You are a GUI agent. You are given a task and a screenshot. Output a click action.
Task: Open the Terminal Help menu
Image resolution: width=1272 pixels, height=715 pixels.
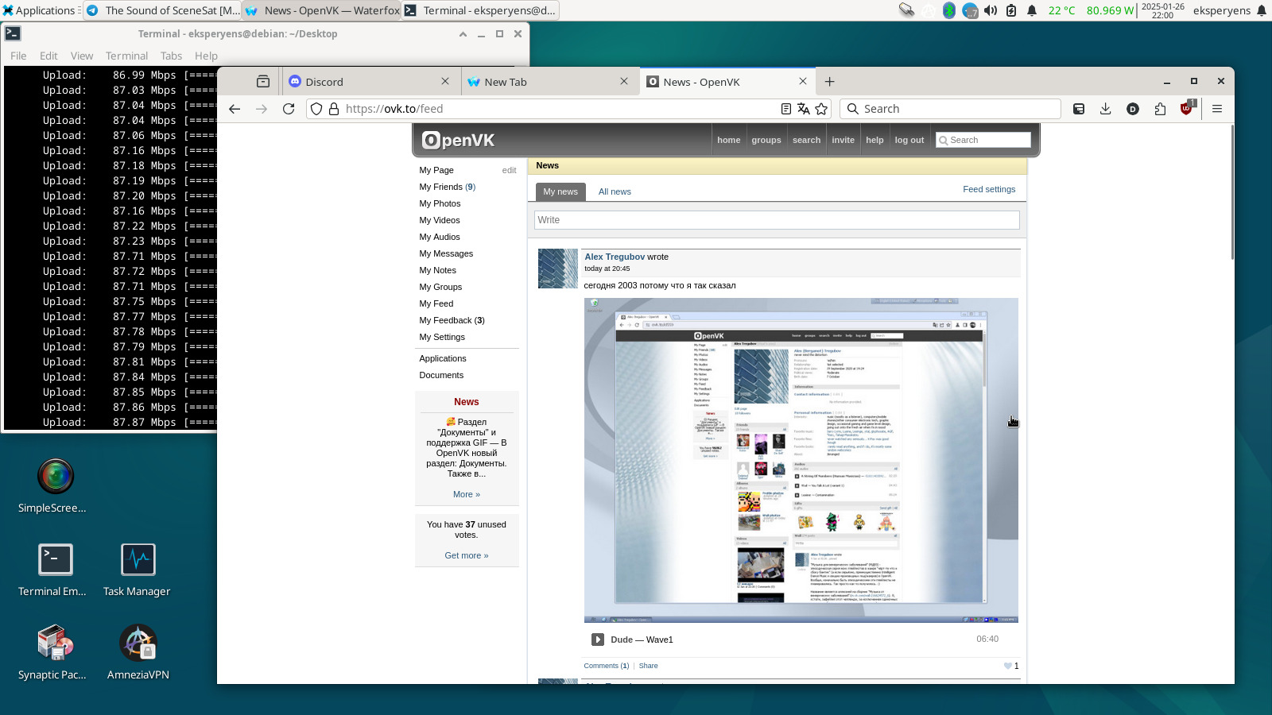[206, 56]
